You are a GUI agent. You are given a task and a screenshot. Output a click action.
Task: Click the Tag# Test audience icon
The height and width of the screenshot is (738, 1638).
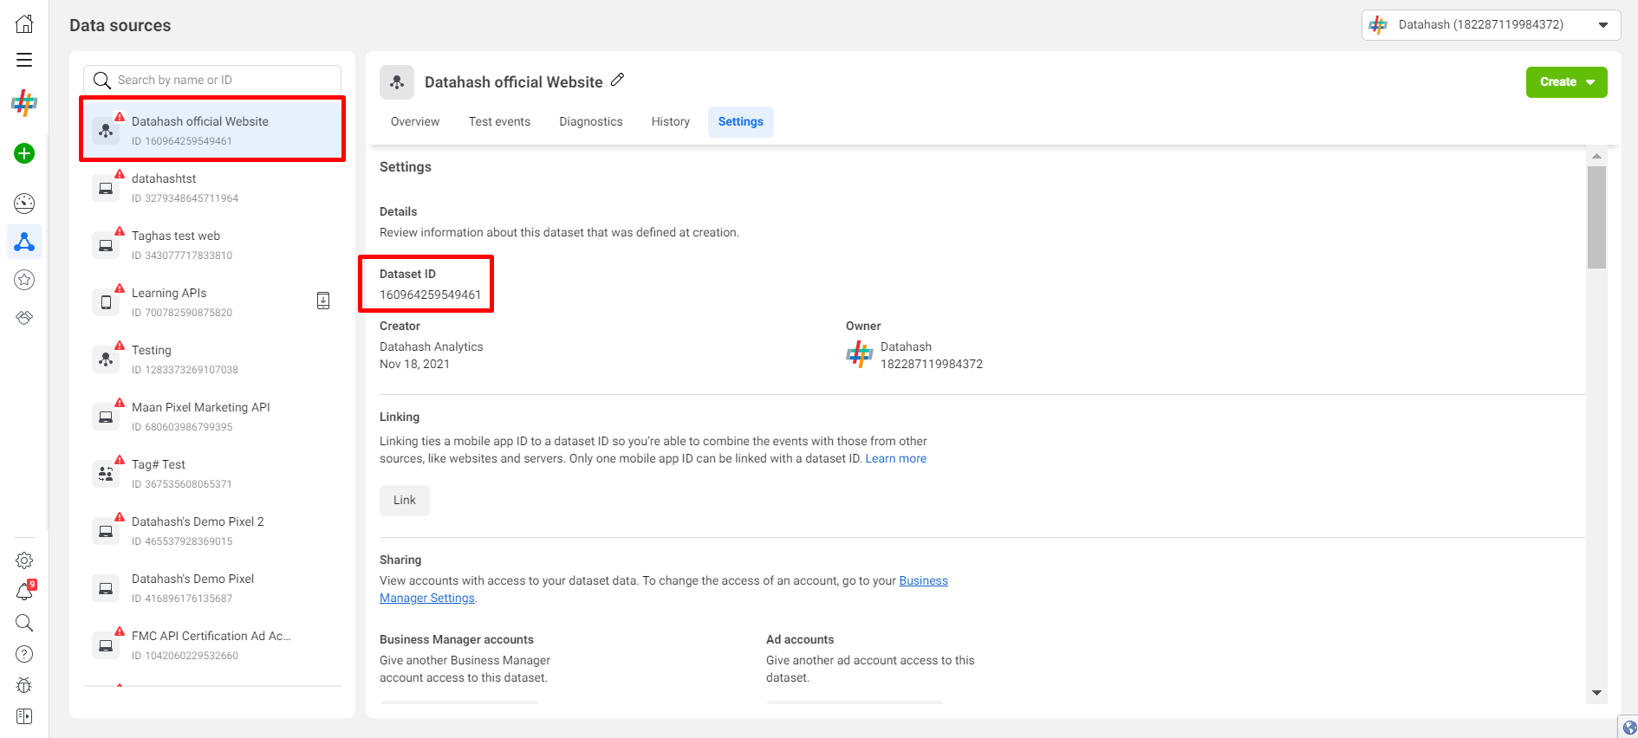tap(106, 474)
